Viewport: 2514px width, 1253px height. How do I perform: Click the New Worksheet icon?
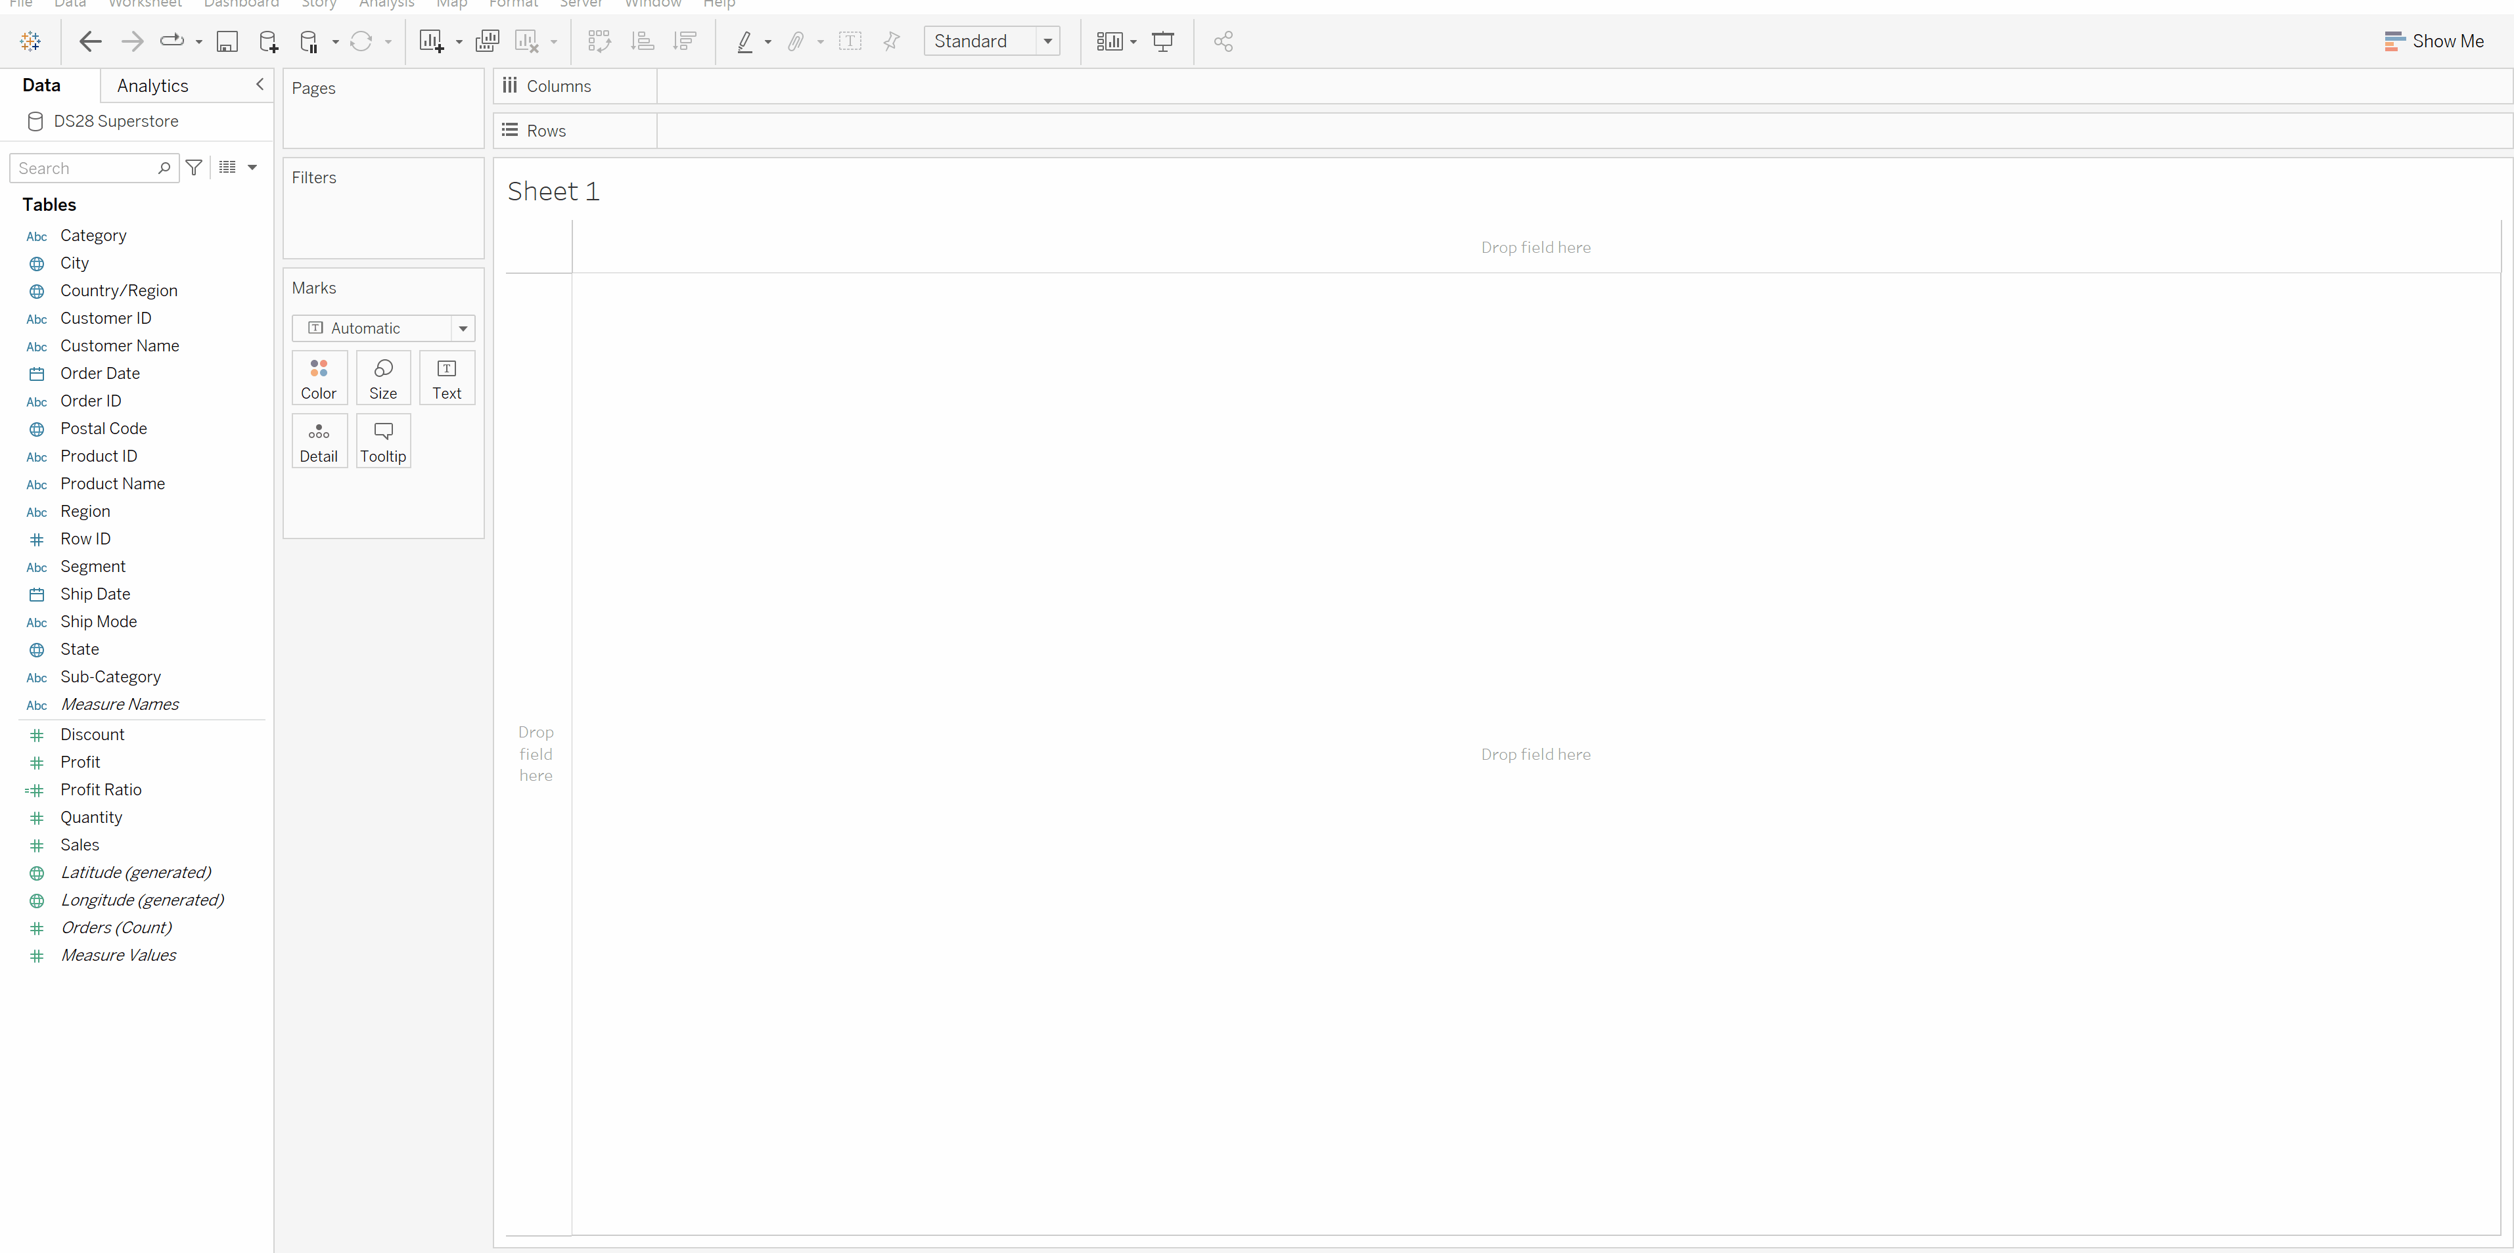pos(430,41)
